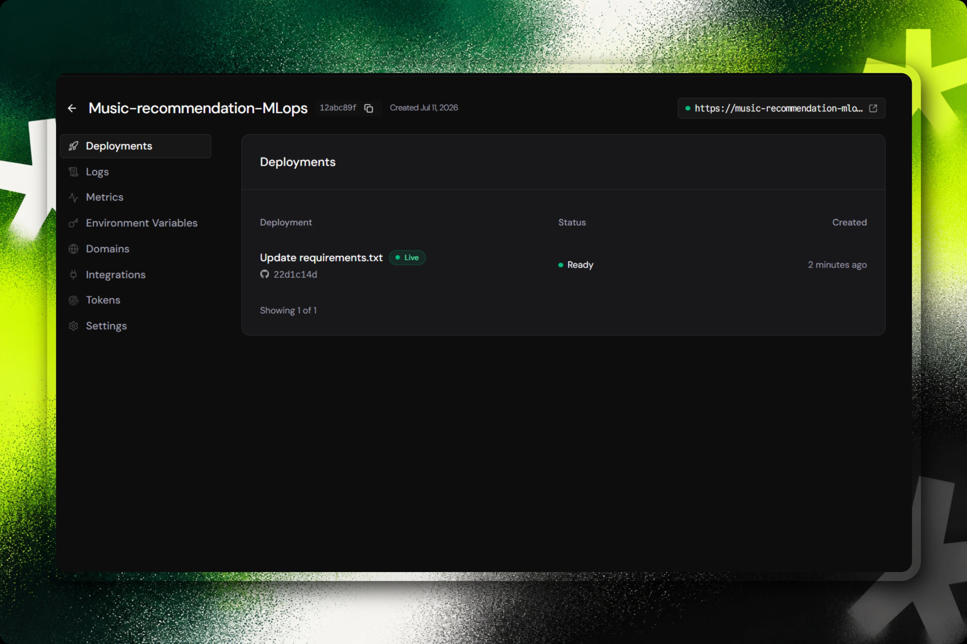Screen dimensions: 967x644
Task: Click the Live badge on the deployment
Action: pos(407,258)
